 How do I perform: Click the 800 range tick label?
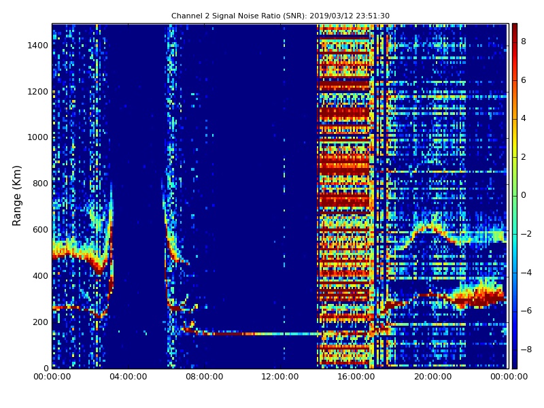[40, 184]
